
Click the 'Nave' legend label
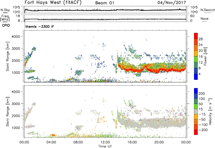[205, 18]
